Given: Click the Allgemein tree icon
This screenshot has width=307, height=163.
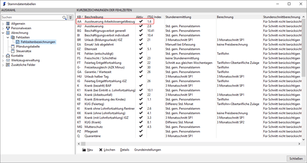Looking at the screenshot, I should [8, 24].
